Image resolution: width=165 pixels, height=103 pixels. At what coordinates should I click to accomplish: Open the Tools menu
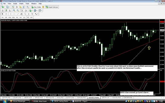point(27,4)
